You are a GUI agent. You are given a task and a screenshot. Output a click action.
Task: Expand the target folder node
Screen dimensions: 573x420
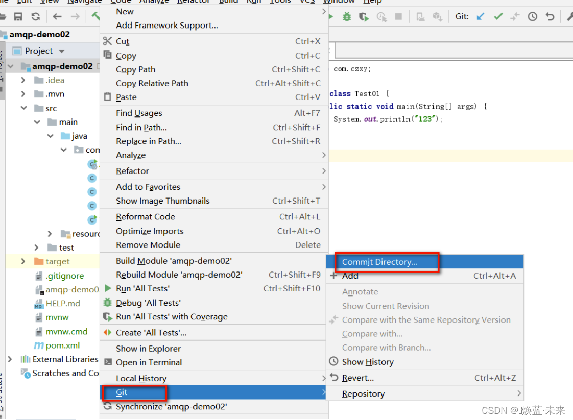[x=23, y=261]
